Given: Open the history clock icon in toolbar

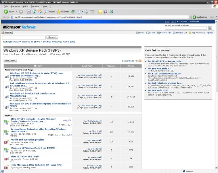Looking at the screenshot, I should [73, 12].
